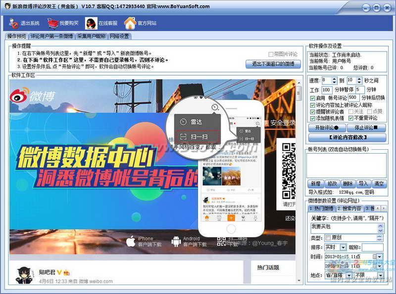
Task: Check the 点赞 checkbox
Action: (370, 112)
